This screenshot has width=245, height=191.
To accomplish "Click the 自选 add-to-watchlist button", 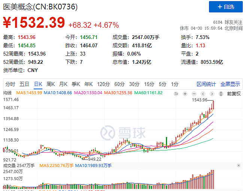I will point(226,7).
